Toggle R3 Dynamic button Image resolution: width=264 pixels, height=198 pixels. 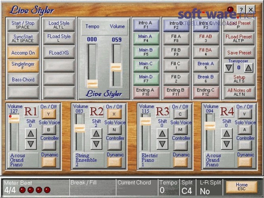[180, 162]
